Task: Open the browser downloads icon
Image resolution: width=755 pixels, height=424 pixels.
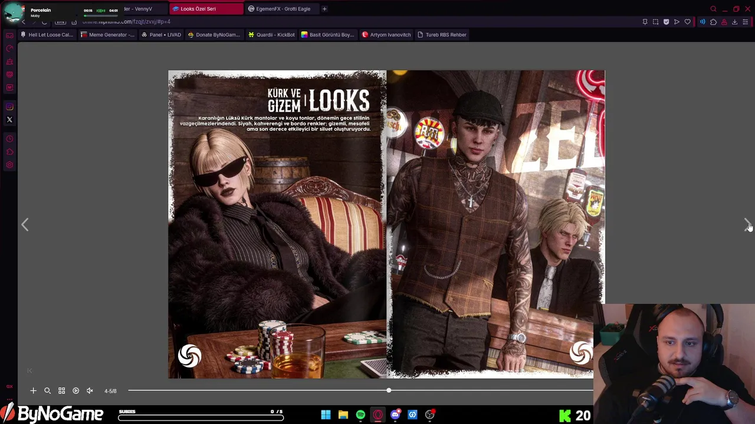Action: 734,22
